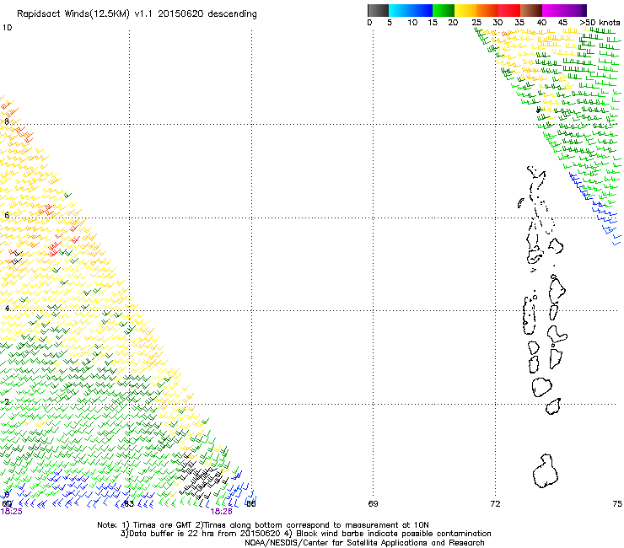Click the legend label '>50 knots'
The width and height of the screenshot is (624, 548).
pyautogui.click(x=600, y=23)
